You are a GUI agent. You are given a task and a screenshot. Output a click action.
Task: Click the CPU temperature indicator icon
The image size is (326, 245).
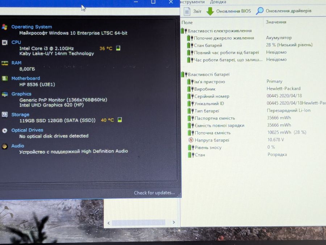[x=118, y=48]
